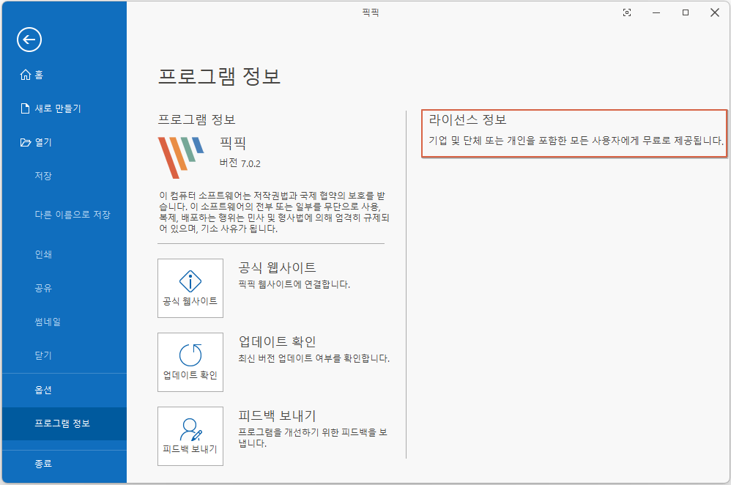Click the new document icon beside 새로 만들기
731x485 pixels.
click(x=25, y=108)
